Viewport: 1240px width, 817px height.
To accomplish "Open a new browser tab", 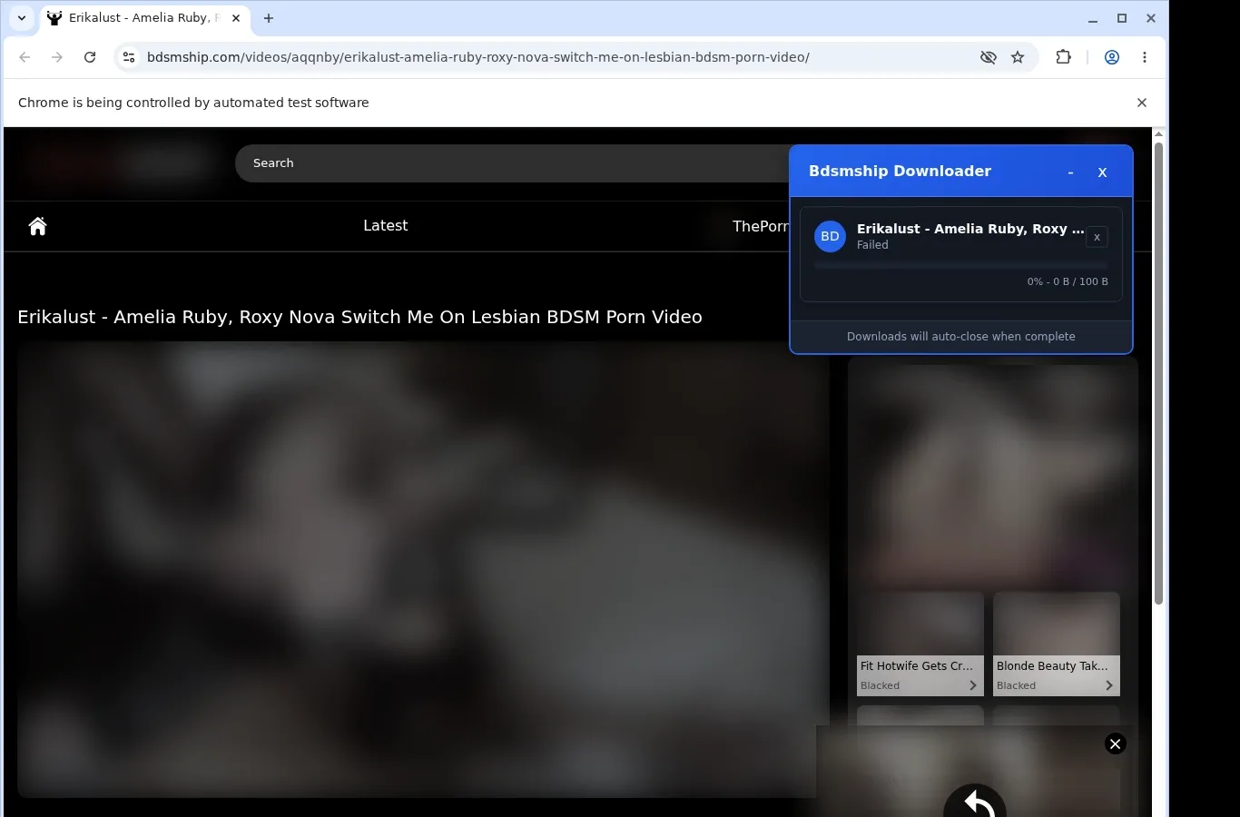I will 269,18.
